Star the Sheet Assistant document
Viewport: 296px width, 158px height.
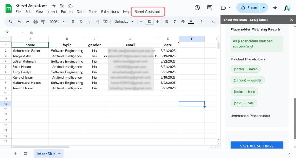(54, 6)
